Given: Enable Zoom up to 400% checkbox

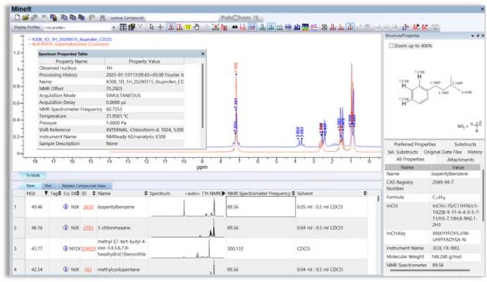Looking at the screenshot, I should tap(391, 45).
